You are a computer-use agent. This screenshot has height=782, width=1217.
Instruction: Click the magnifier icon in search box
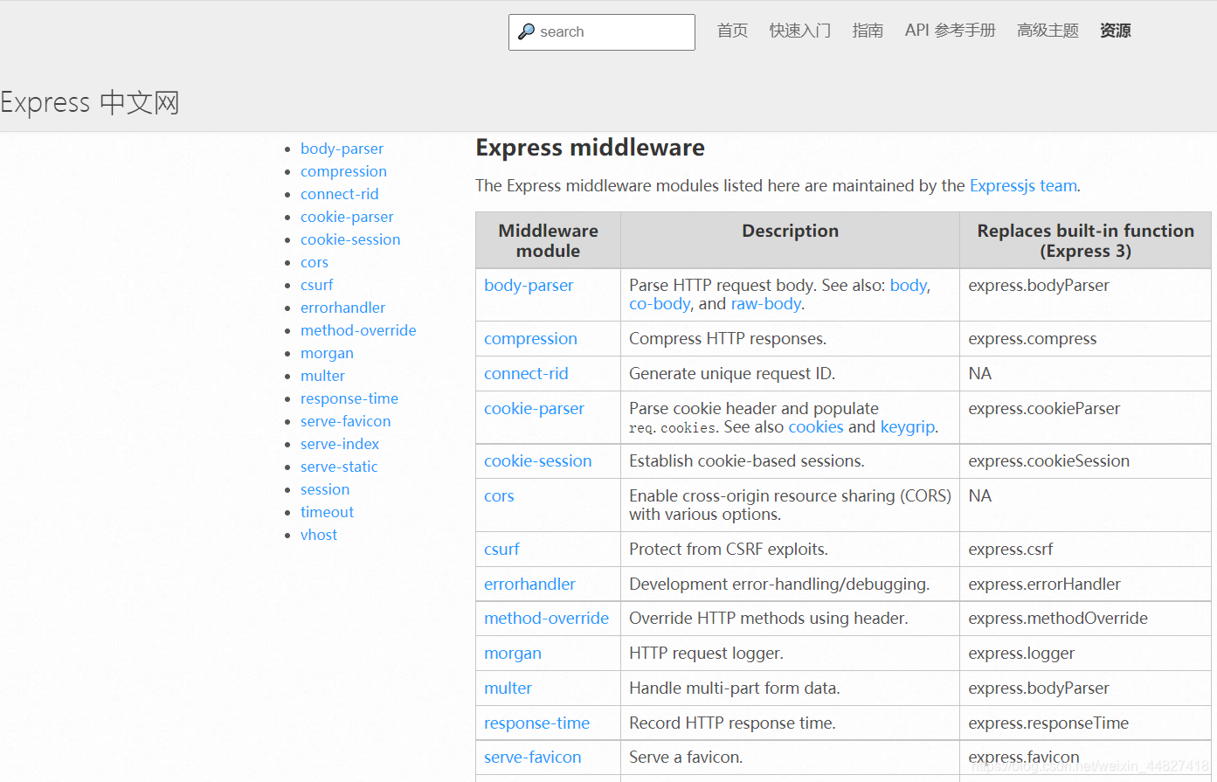[526, 31]
